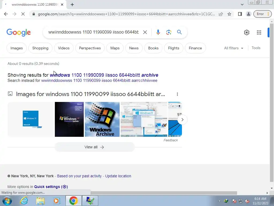Screen dimensions: 274x206
Task: Click the Google logo
Action: pyautogui.click(x=18, y=32)
